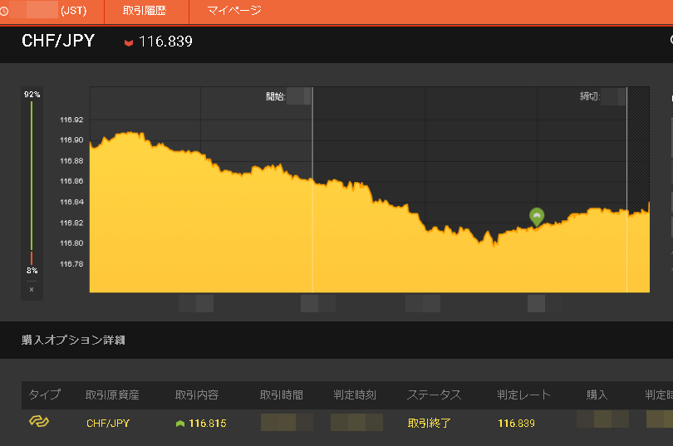Viewport: 673px width, 446px height.
Task: Click the green up-arrow beside 116.815
Action: coord(180,424)
